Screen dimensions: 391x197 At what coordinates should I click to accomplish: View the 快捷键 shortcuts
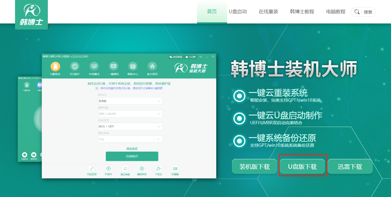[x=175, y=170]
